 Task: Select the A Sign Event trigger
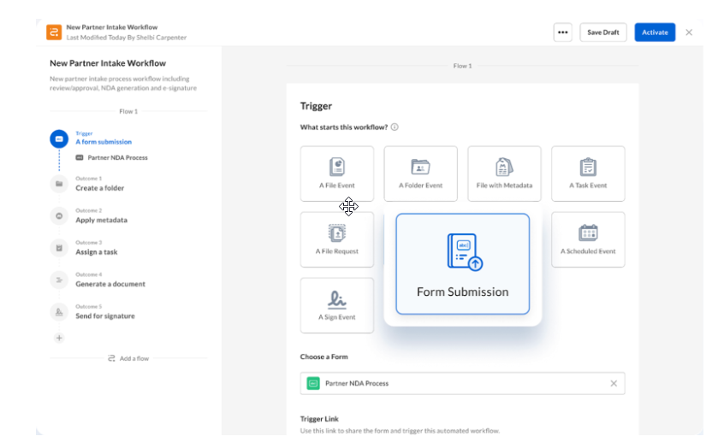(x=336, y=304)
